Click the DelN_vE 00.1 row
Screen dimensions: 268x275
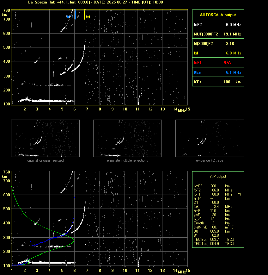tap(214, 227)
